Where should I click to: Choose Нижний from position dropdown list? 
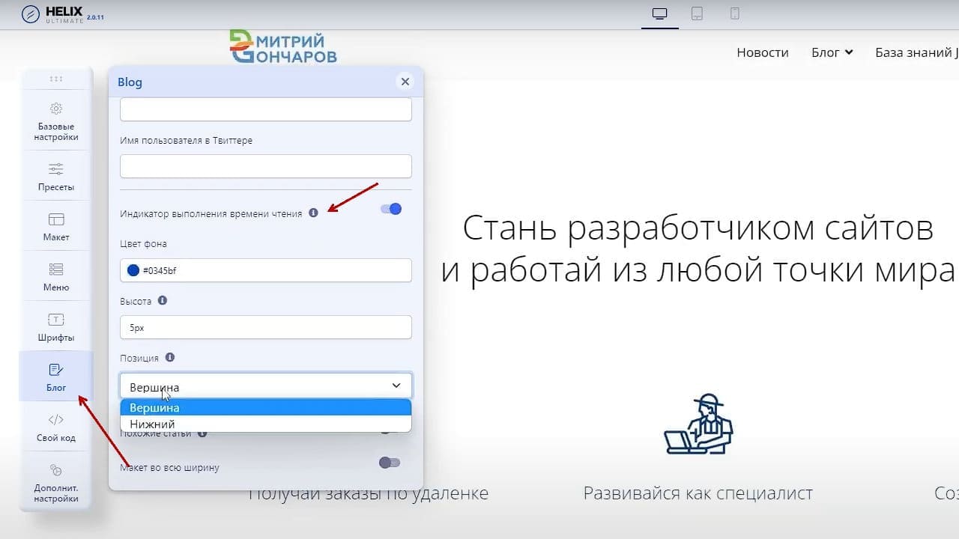coord(266,424)
